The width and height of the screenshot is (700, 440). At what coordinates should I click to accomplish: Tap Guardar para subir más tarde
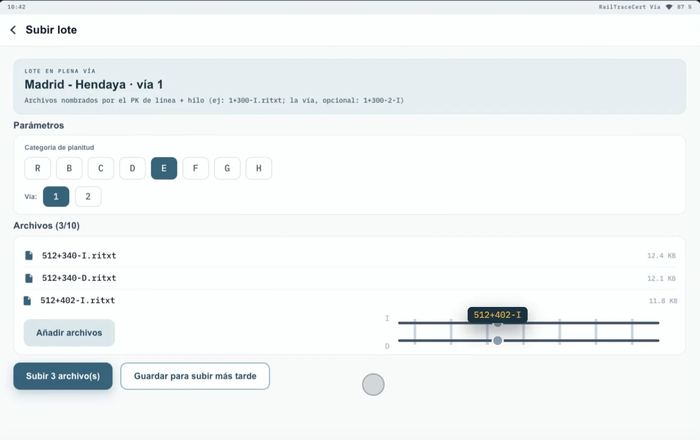195,376
